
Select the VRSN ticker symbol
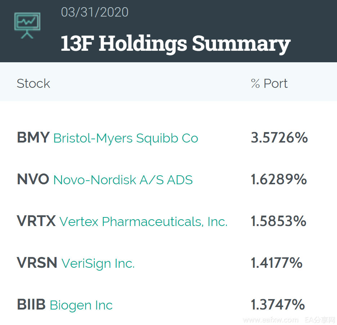pos(37,263)
